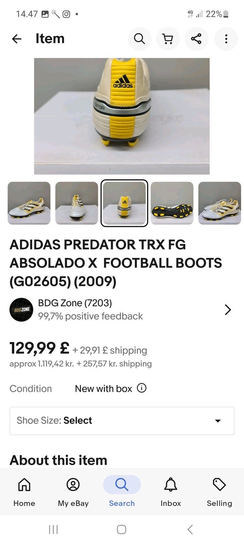This screenshot has width=244, height=544.
Task: Select the sole-view studs thumbnail
Action: (172, 203)
